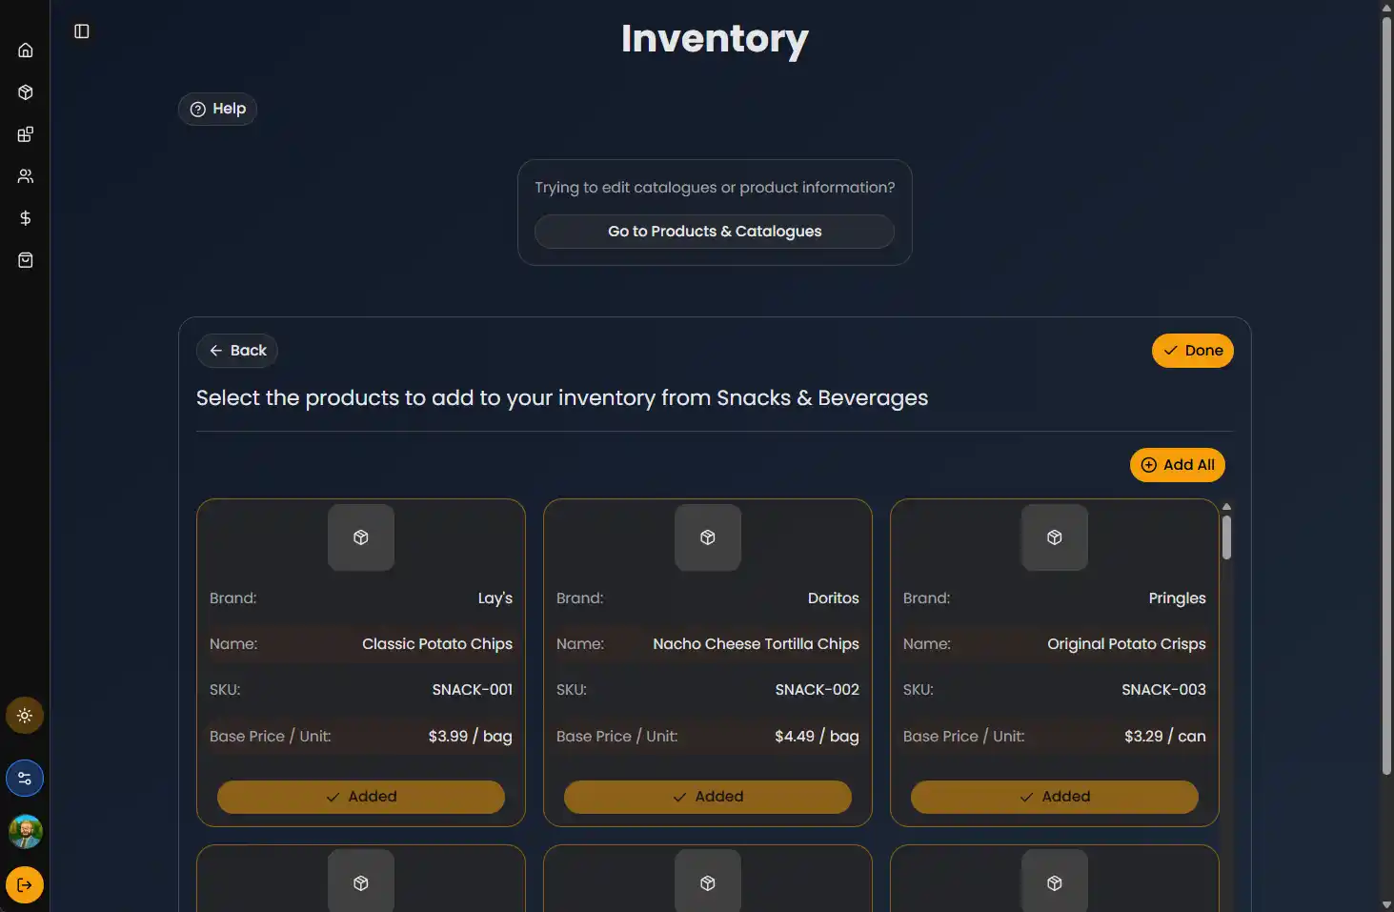
Task: Click Added button for Classic Potato Chips
Action: (x=361, y=797)
